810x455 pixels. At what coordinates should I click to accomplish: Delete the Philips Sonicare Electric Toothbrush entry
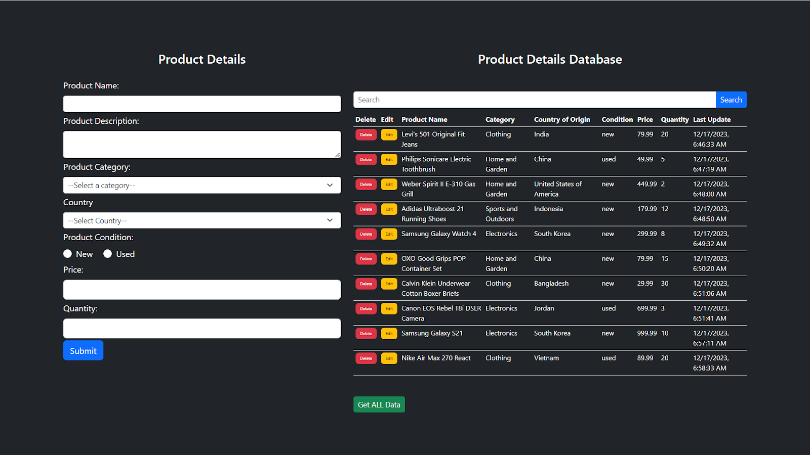coord(366,159)
